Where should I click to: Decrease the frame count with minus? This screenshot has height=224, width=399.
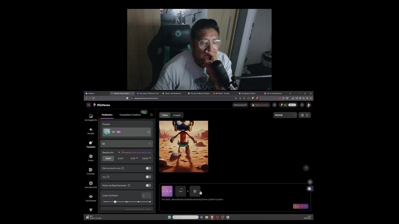[x=164, y=191]
